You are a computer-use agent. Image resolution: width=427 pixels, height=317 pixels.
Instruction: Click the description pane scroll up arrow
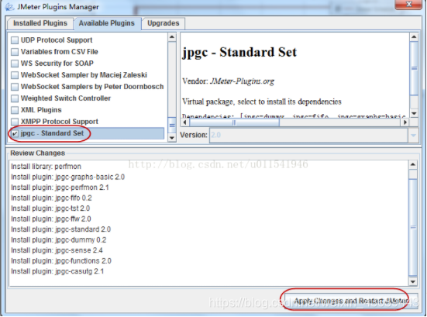[x=414, y=36]
